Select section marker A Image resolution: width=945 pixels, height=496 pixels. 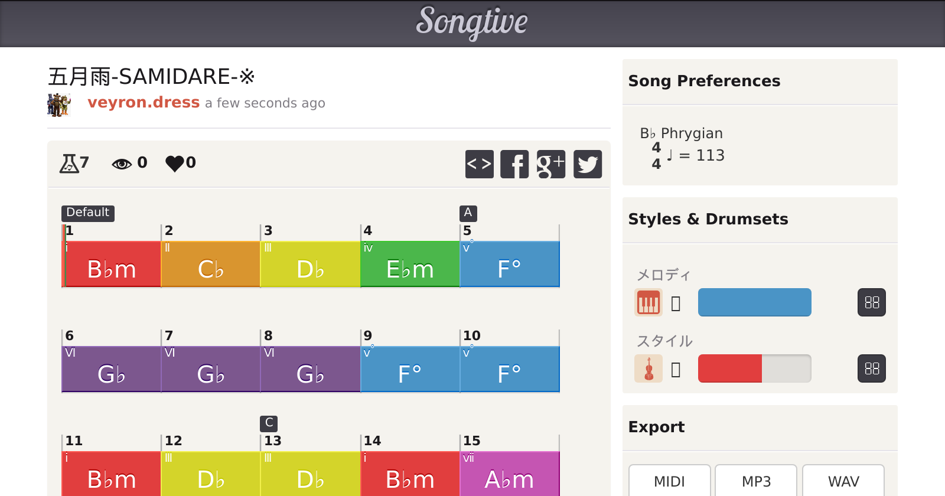468,213
